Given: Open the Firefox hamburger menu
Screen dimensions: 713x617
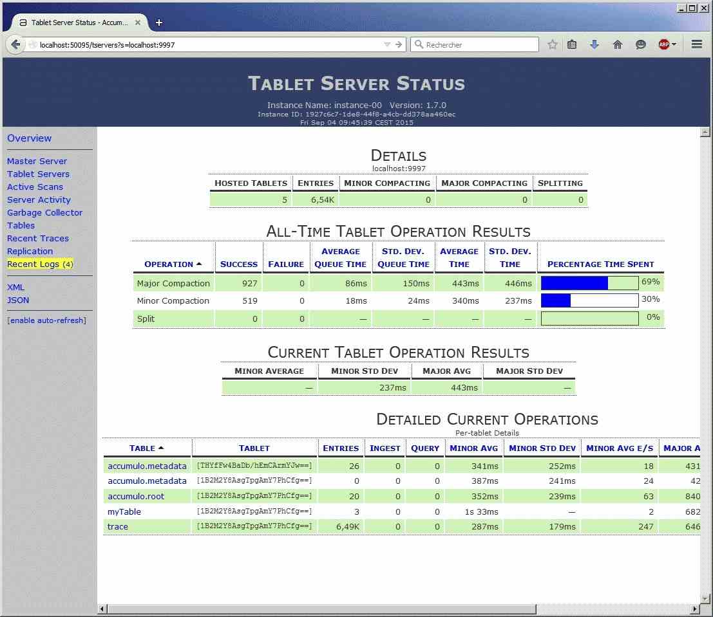Looking at the screenshot, I should click(x=696, y=44).
